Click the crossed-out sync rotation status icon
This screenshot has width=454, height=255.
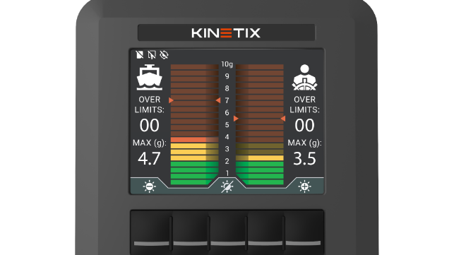pyautogui.click(x=164, y=54)
